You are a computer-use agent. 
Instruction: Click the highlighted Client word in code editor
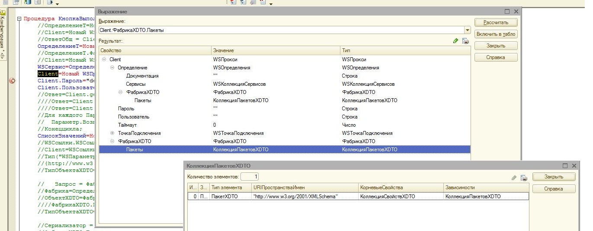(48, 74)
